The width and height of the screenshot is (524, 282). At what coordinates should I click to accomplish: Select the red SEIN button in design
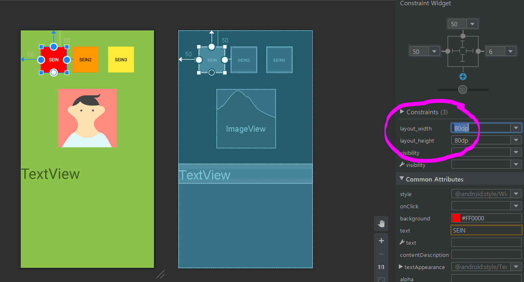pos(54,60)
